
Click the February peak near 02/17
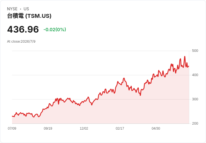(124, 78)
